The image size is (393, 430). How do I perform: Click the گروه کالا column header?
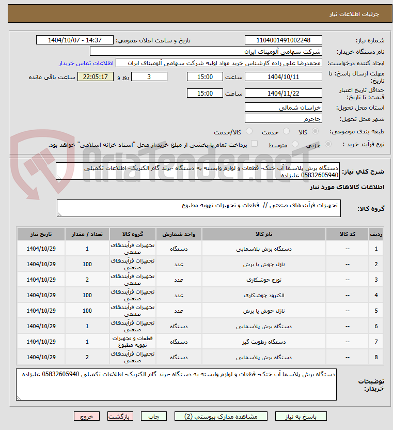click(x=133, y=234)
